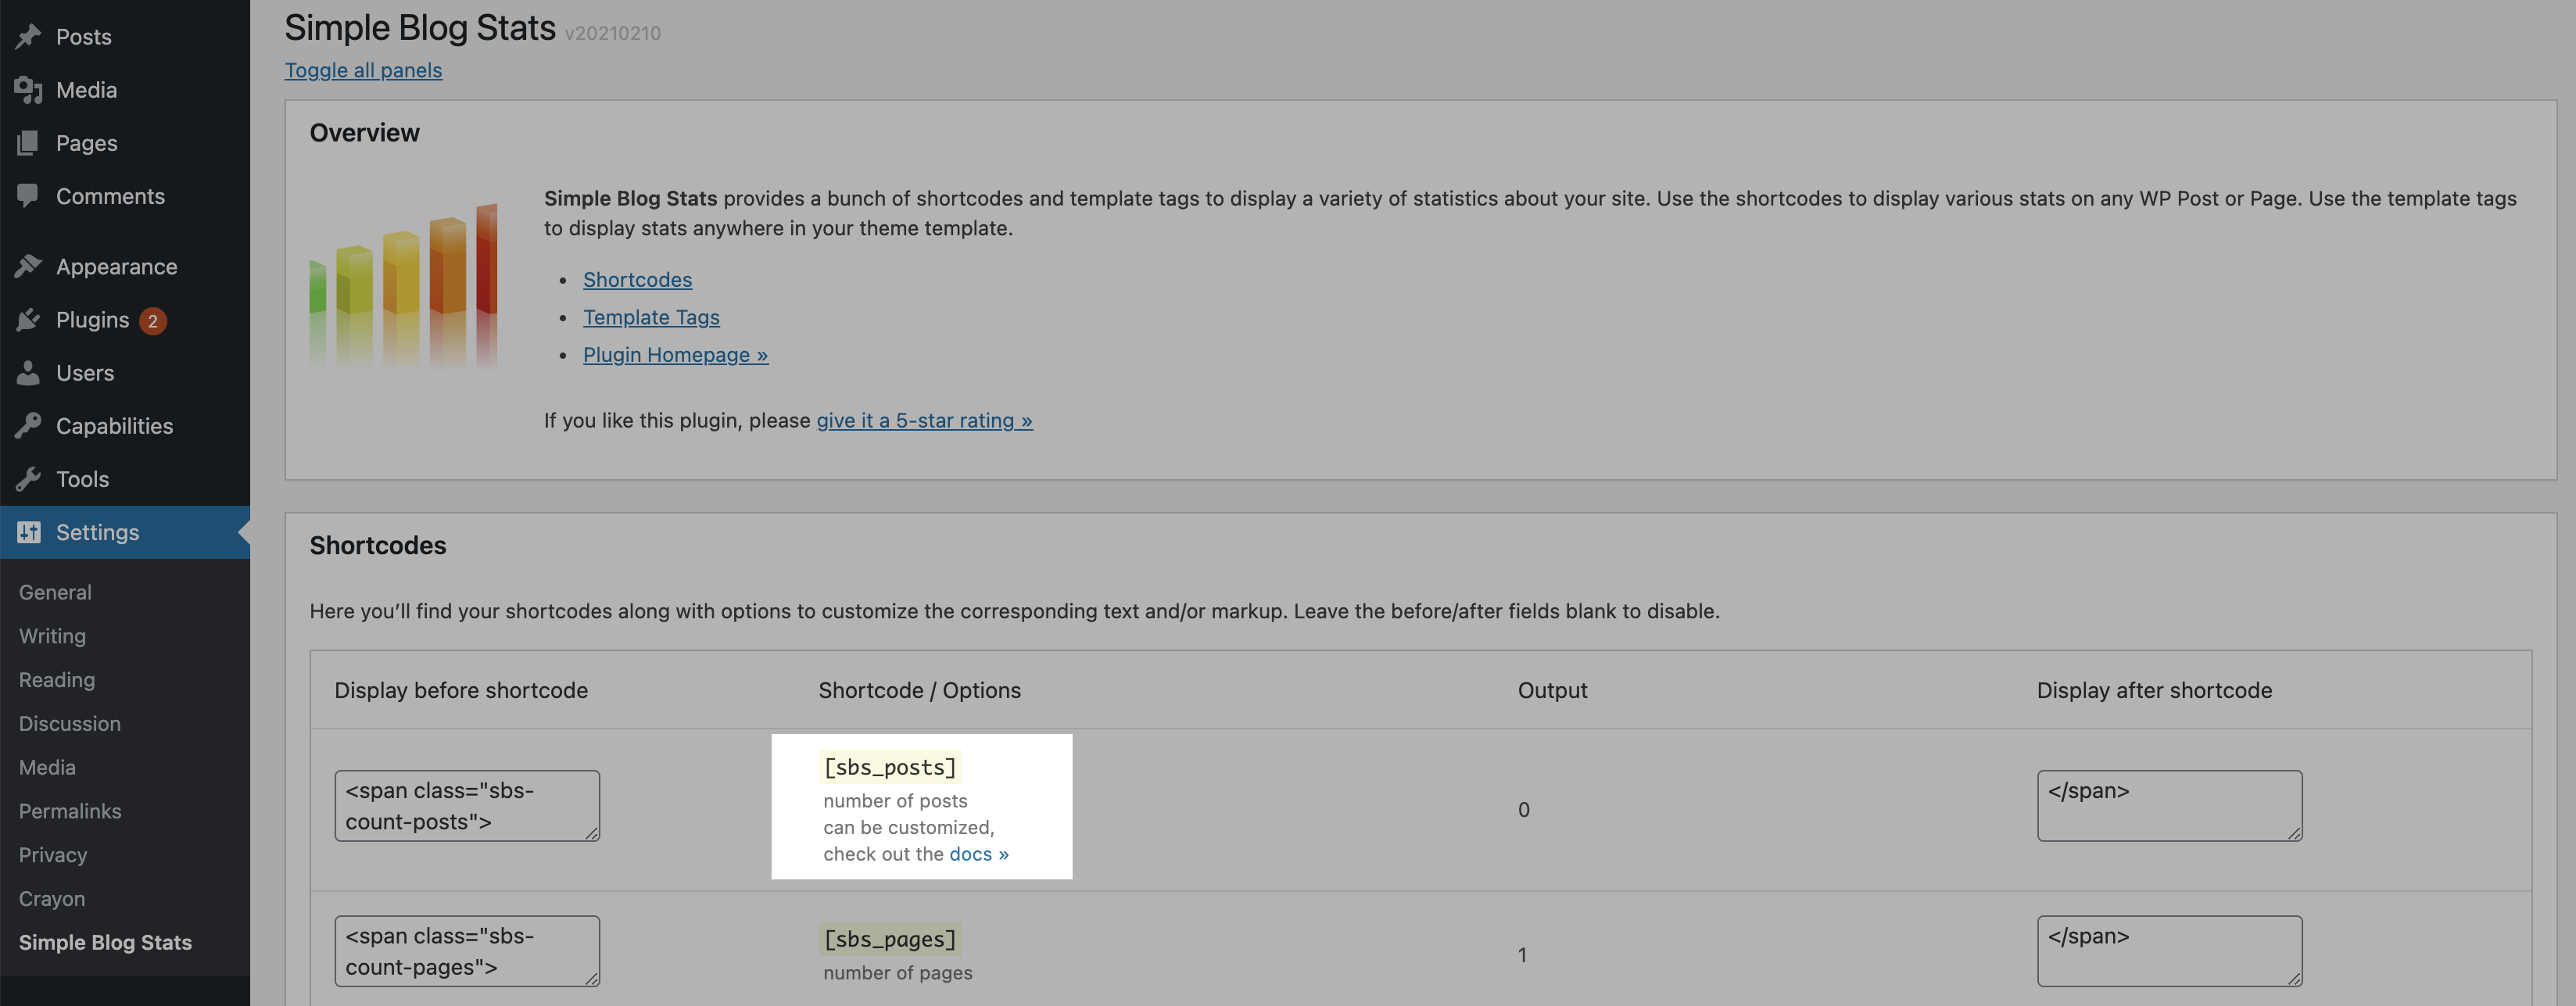The width and height of the screenshot is (2576, 1006).
Task: Open the docs link under sbs_posts
Action: point(978,854)
